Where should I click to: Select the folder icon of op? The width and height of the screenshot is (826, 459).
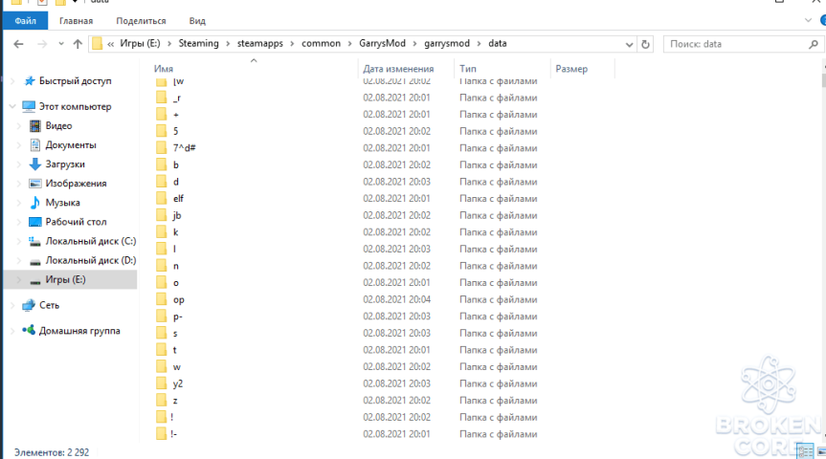tap(161, 299)
